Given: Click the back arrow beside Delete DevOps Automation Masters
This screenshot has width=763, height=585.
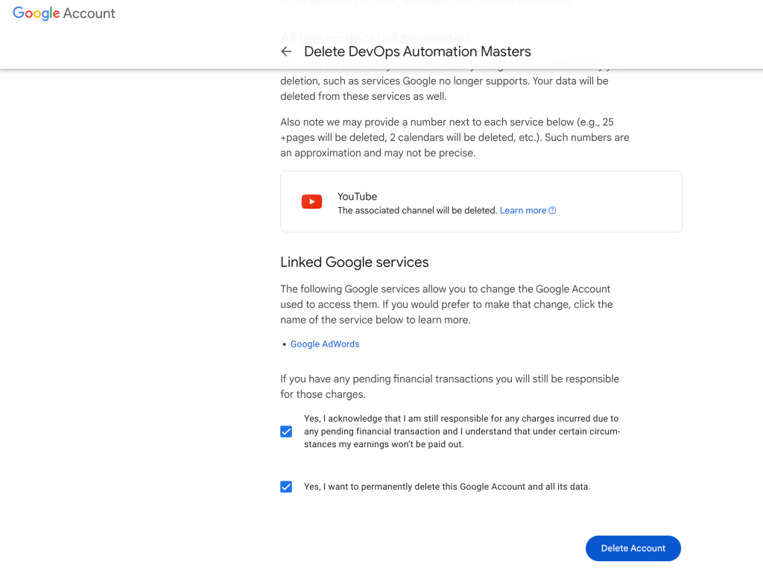Looking at the screenshot, I should click(286, 51).
